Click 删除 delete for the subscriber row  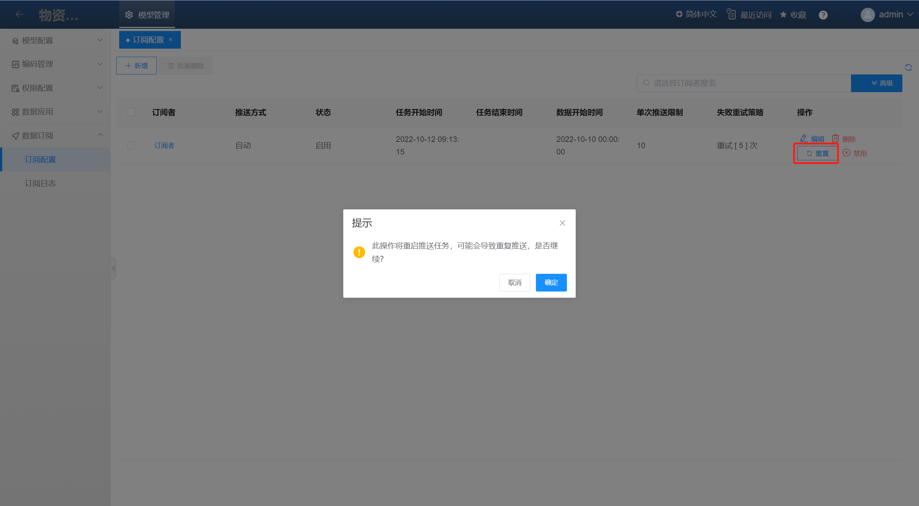pos(843,139)
